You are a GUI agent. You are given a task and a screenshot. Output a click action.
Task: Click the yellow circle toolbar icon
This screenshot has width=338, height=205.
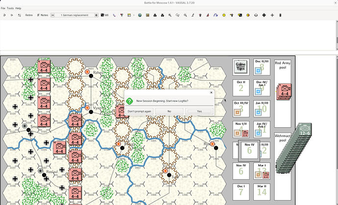click(x=225, y=15)
